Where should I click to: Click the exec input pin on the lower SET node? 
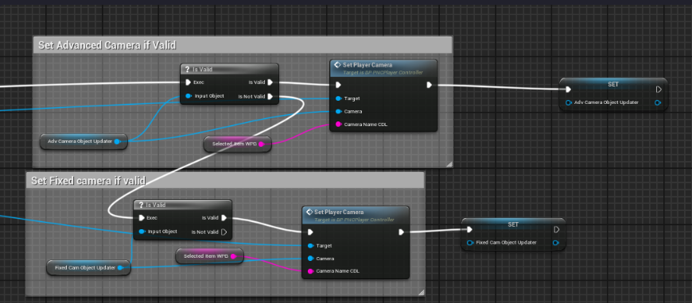[x=469, y=229]
